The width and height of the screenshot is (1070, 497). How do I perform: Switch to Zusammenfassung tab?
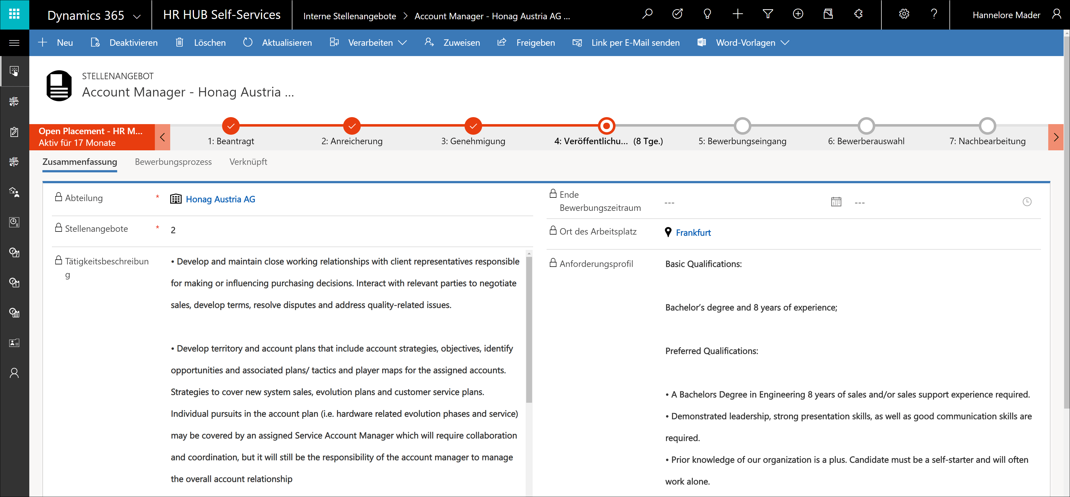pyautogui.click(x=80, y=162)
